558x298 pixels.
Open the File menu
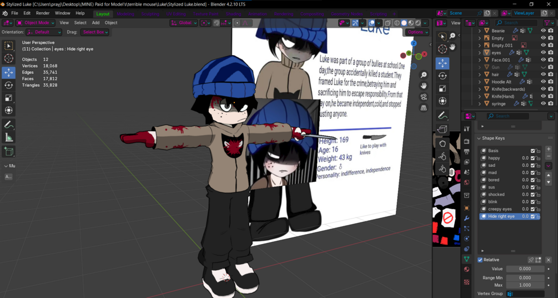click(x=14, y=13)
